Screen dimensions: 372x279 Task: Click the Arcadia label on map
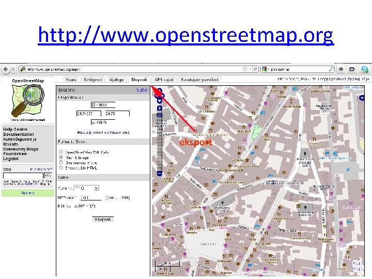pyautogui.click(x=238, y=161)
